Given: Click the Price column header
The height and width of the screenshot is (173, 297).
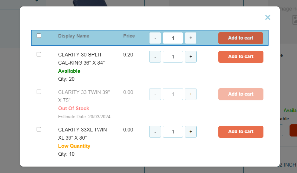Looking at the screenshot, I should click(x=129, y=36).
